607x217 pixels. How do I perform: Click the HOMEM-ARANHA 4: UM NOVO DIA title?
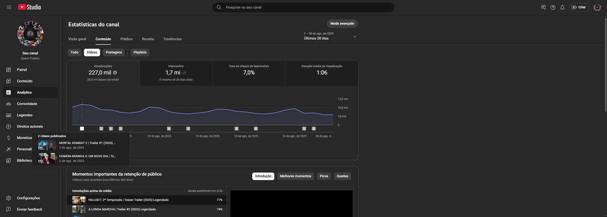tap(88, 156)
